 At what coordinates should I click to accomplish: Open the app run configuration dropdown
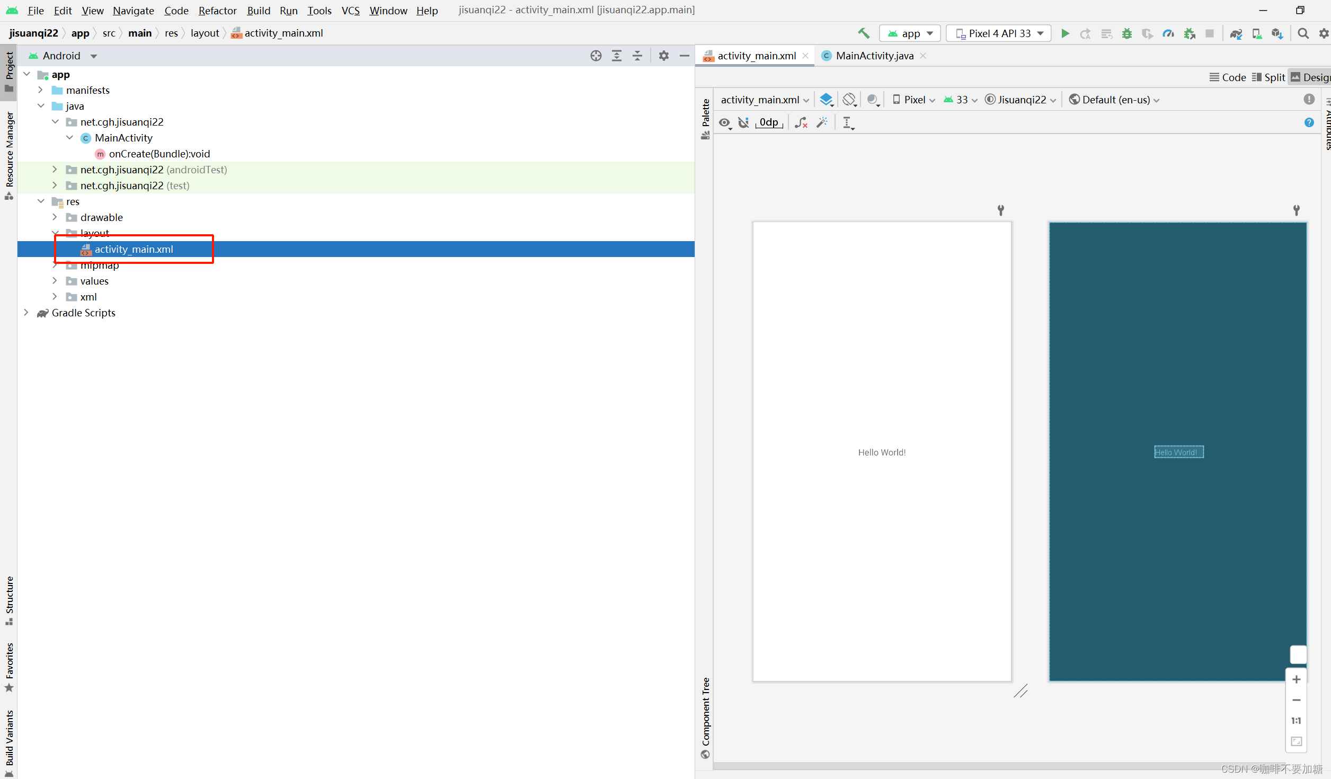(910, 33)
